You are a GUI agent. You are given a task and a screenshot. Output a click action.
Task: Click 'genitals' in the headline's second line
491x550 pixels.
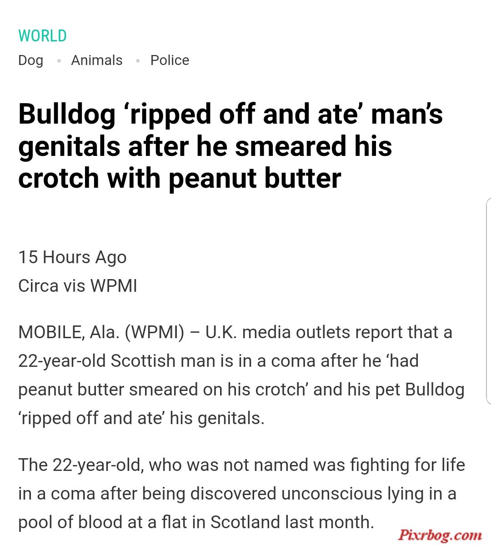coord(69,146)
